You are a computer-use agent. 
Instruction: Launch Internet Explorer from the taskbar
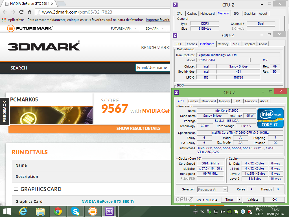point(23,211)
